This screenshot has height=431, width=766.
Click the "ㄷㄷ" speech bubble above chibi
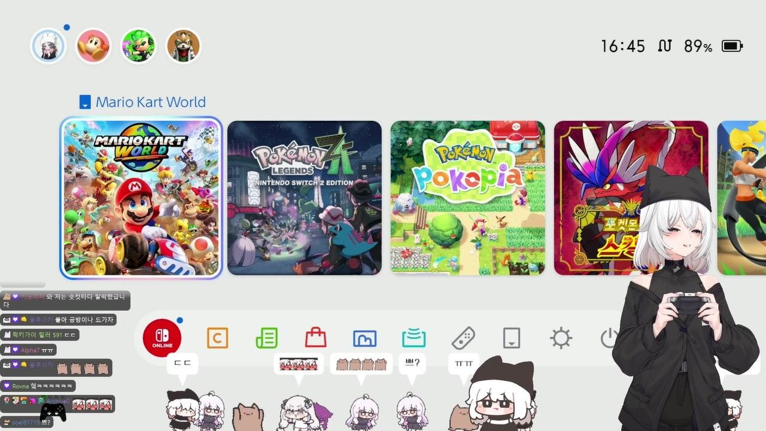pos(182,363)
